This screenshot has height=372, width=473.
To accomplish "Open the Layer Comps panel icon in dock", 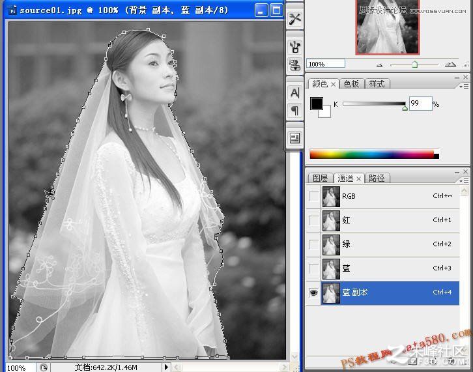I will click(x=294, y=138).
